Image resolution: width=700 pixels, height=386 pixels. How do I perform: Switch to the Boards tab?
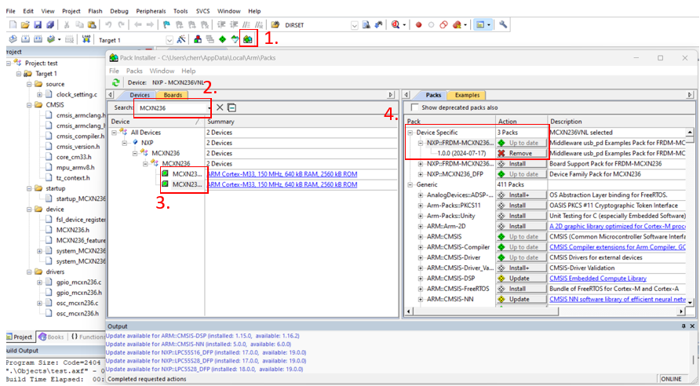coord(173,95)
